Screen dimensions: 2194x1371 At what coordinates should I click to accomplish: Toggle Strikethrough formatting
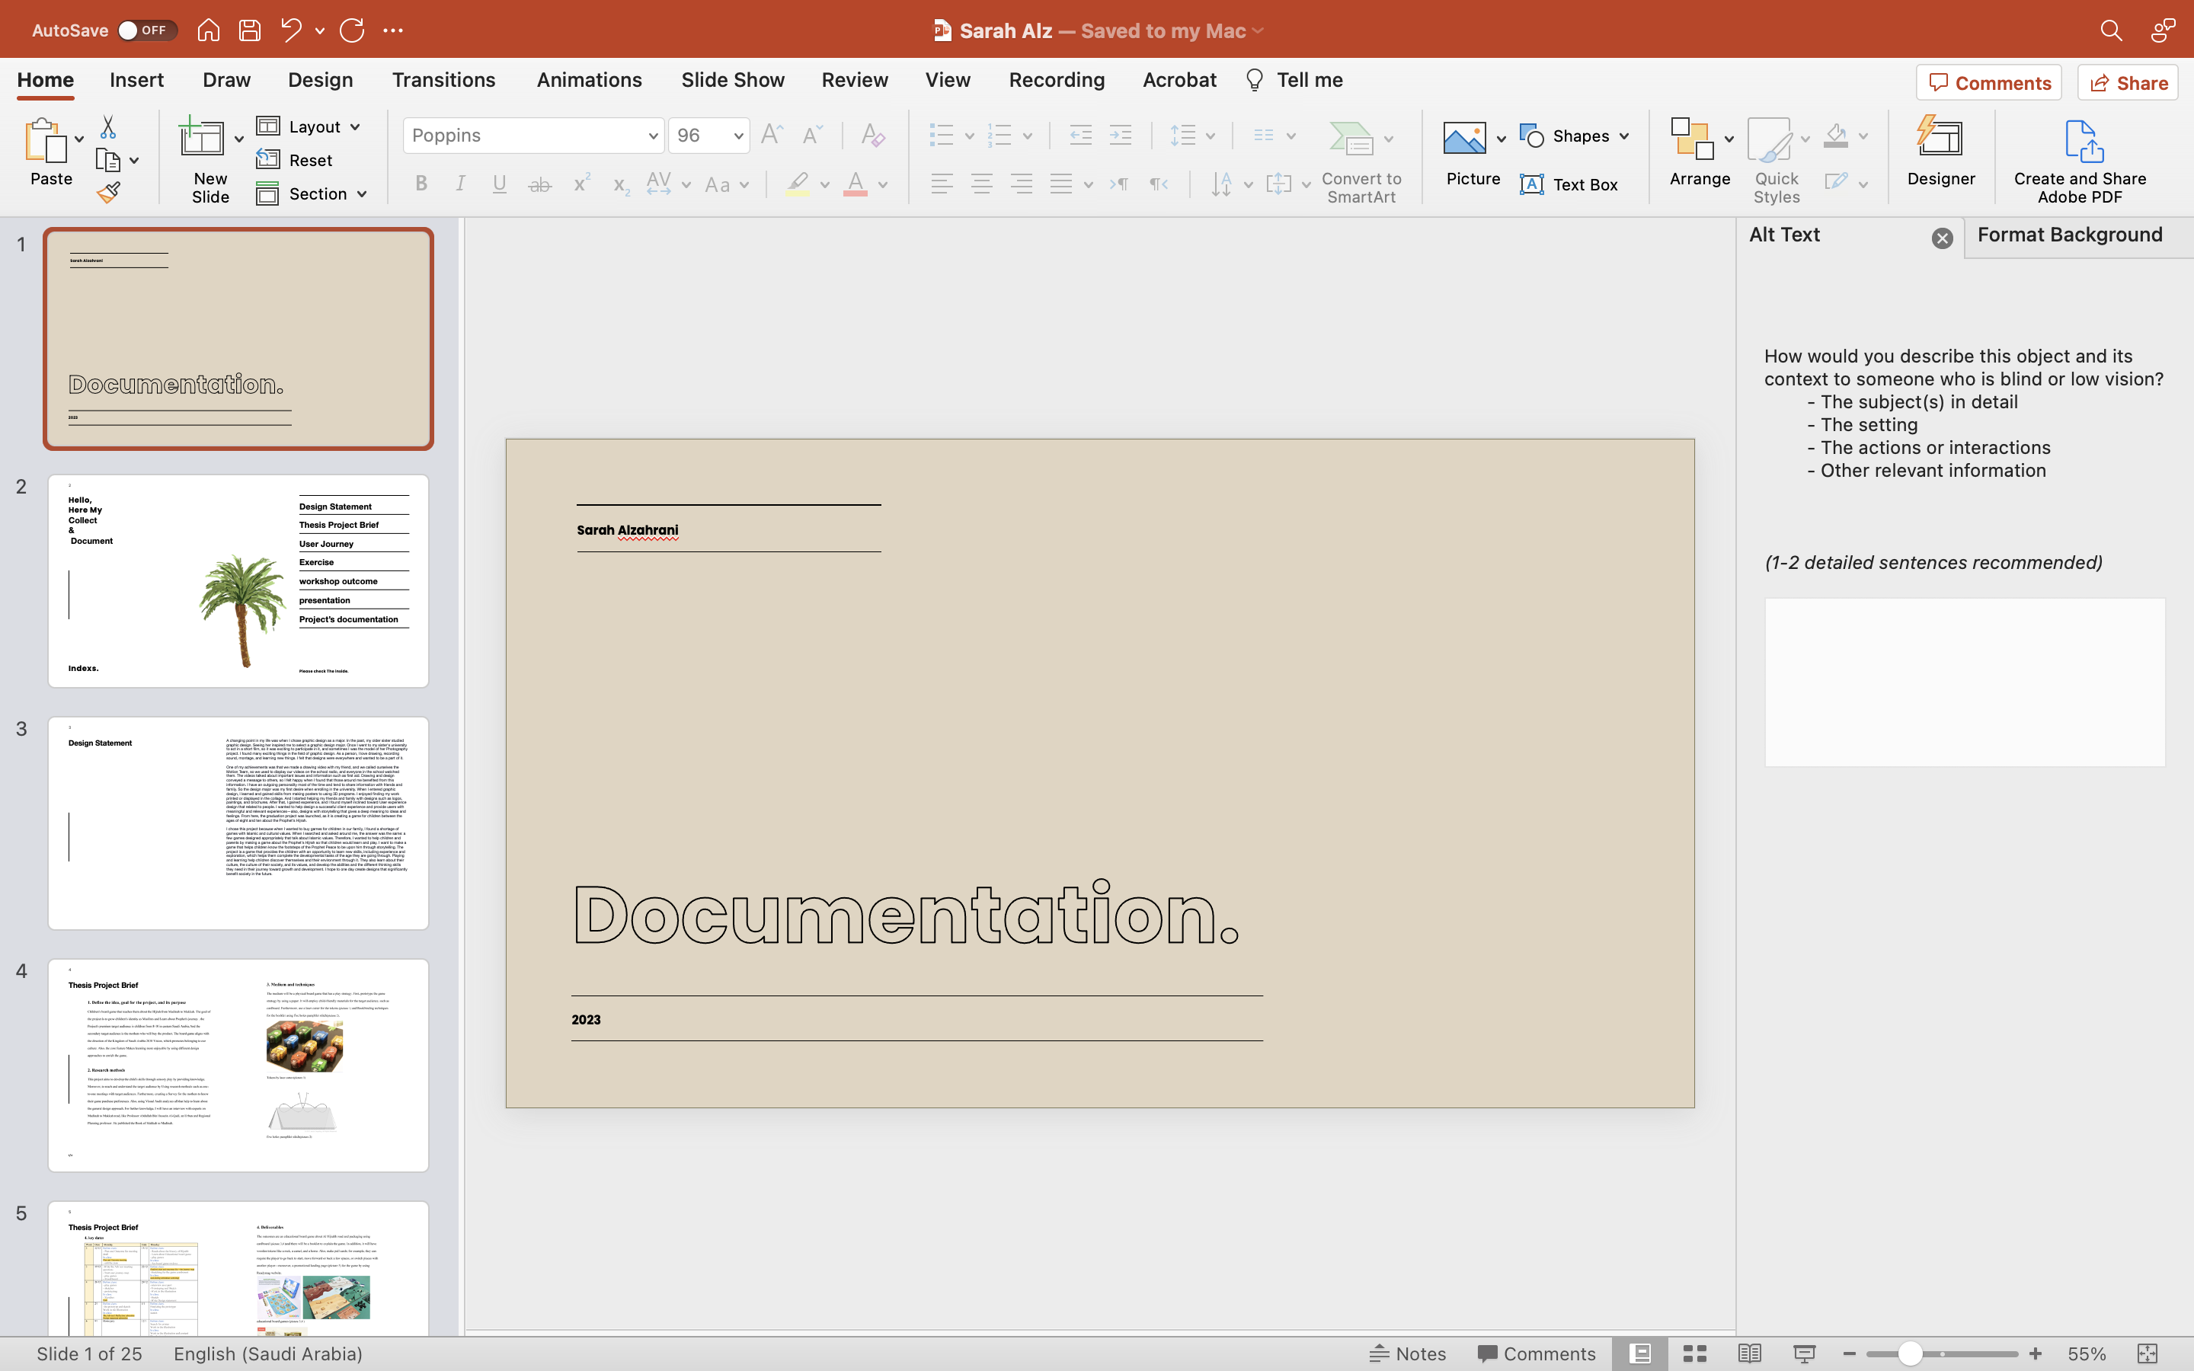(539, 184)
